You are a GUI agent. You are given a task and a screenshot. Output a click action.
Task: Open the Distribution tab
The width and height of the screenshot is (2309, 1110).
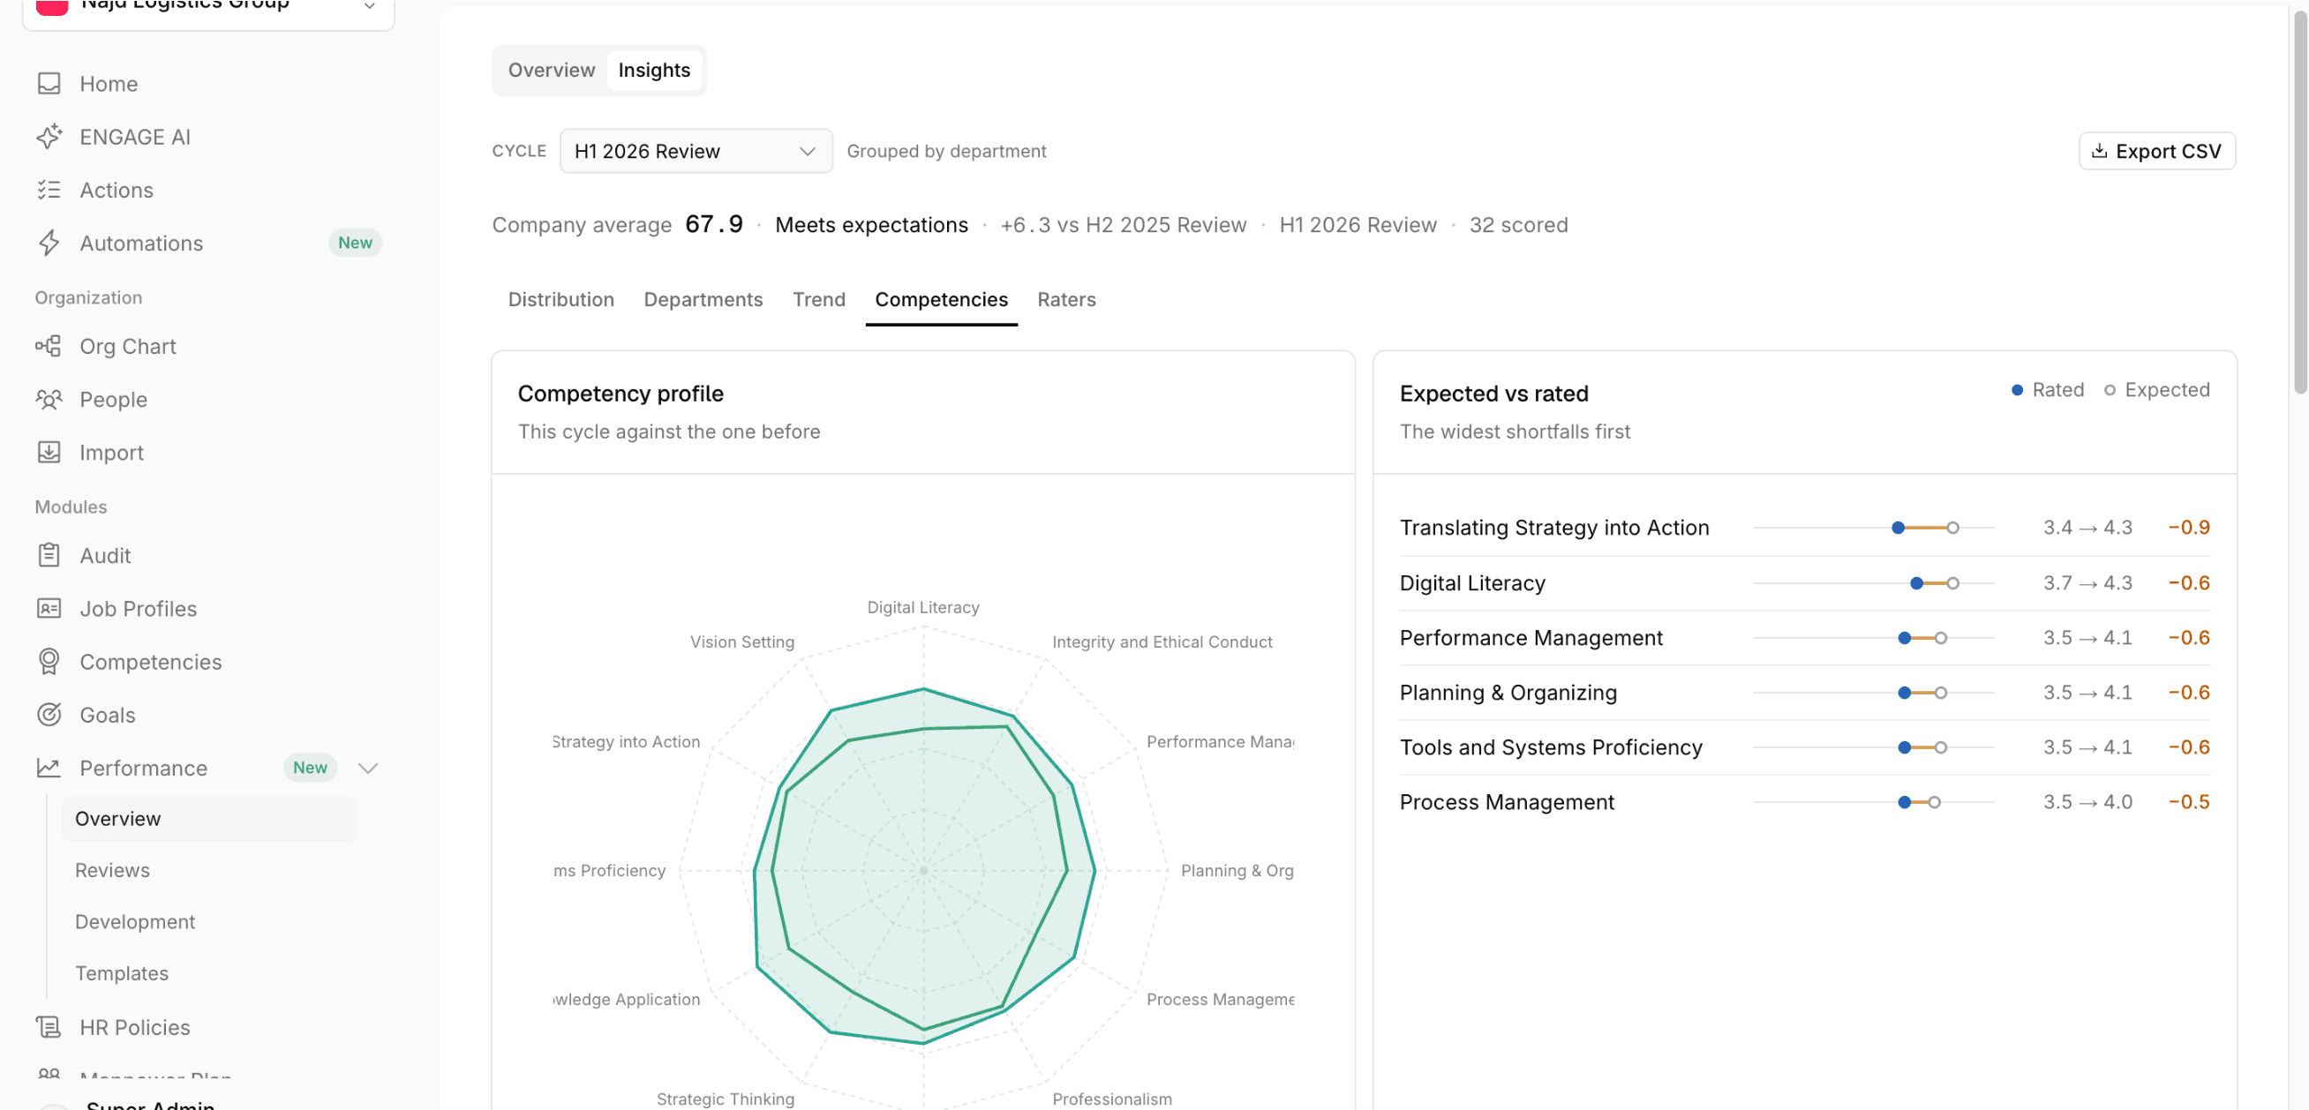561,299
